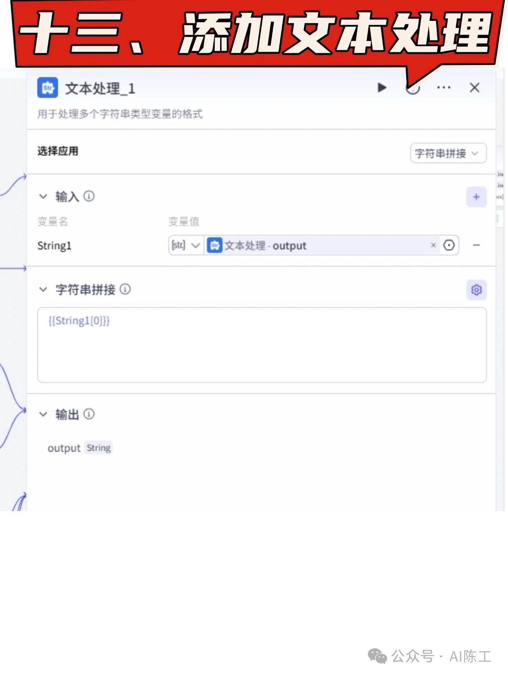
Task: Click the 文本处理_1 node Str icon
Action: (x=47, y=87)
